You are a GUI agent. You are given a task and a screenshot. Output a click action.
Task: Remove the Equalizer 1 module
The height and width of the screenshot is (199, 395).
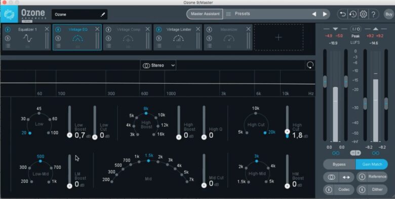47,29
